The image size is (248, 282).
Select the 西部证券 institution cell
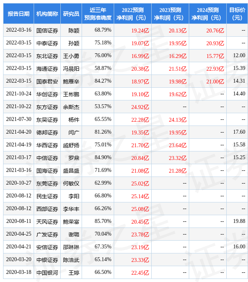click(47, 209)
